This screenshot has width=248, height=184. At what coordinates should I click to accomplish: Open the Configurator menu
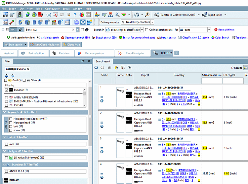[x=52, y=9]
